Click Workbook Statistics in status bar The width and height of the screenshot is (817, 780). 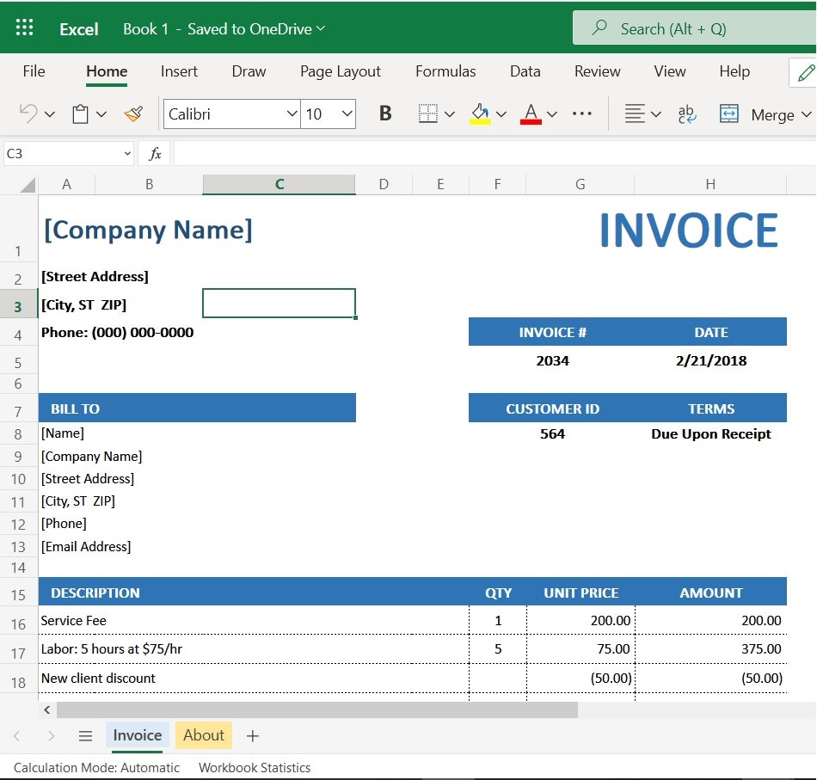coord(255,768)
